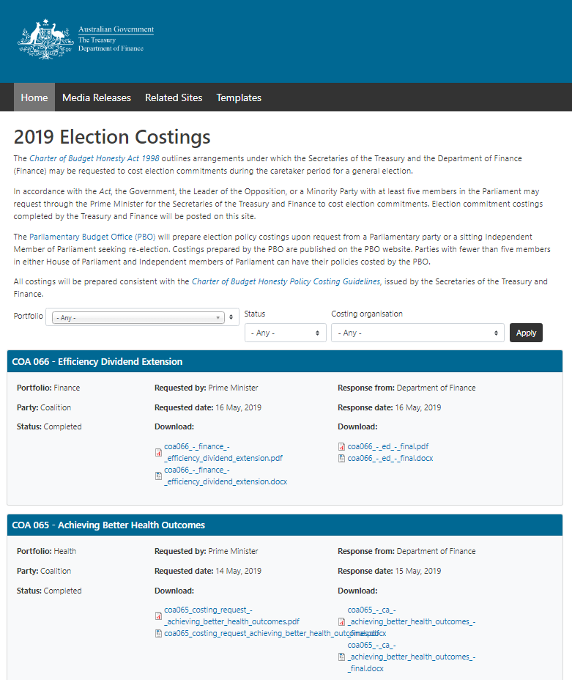Click PDF icon for coa065 CA response file
The width and height of the screenshot is (572, 680).
pos(341,621)
